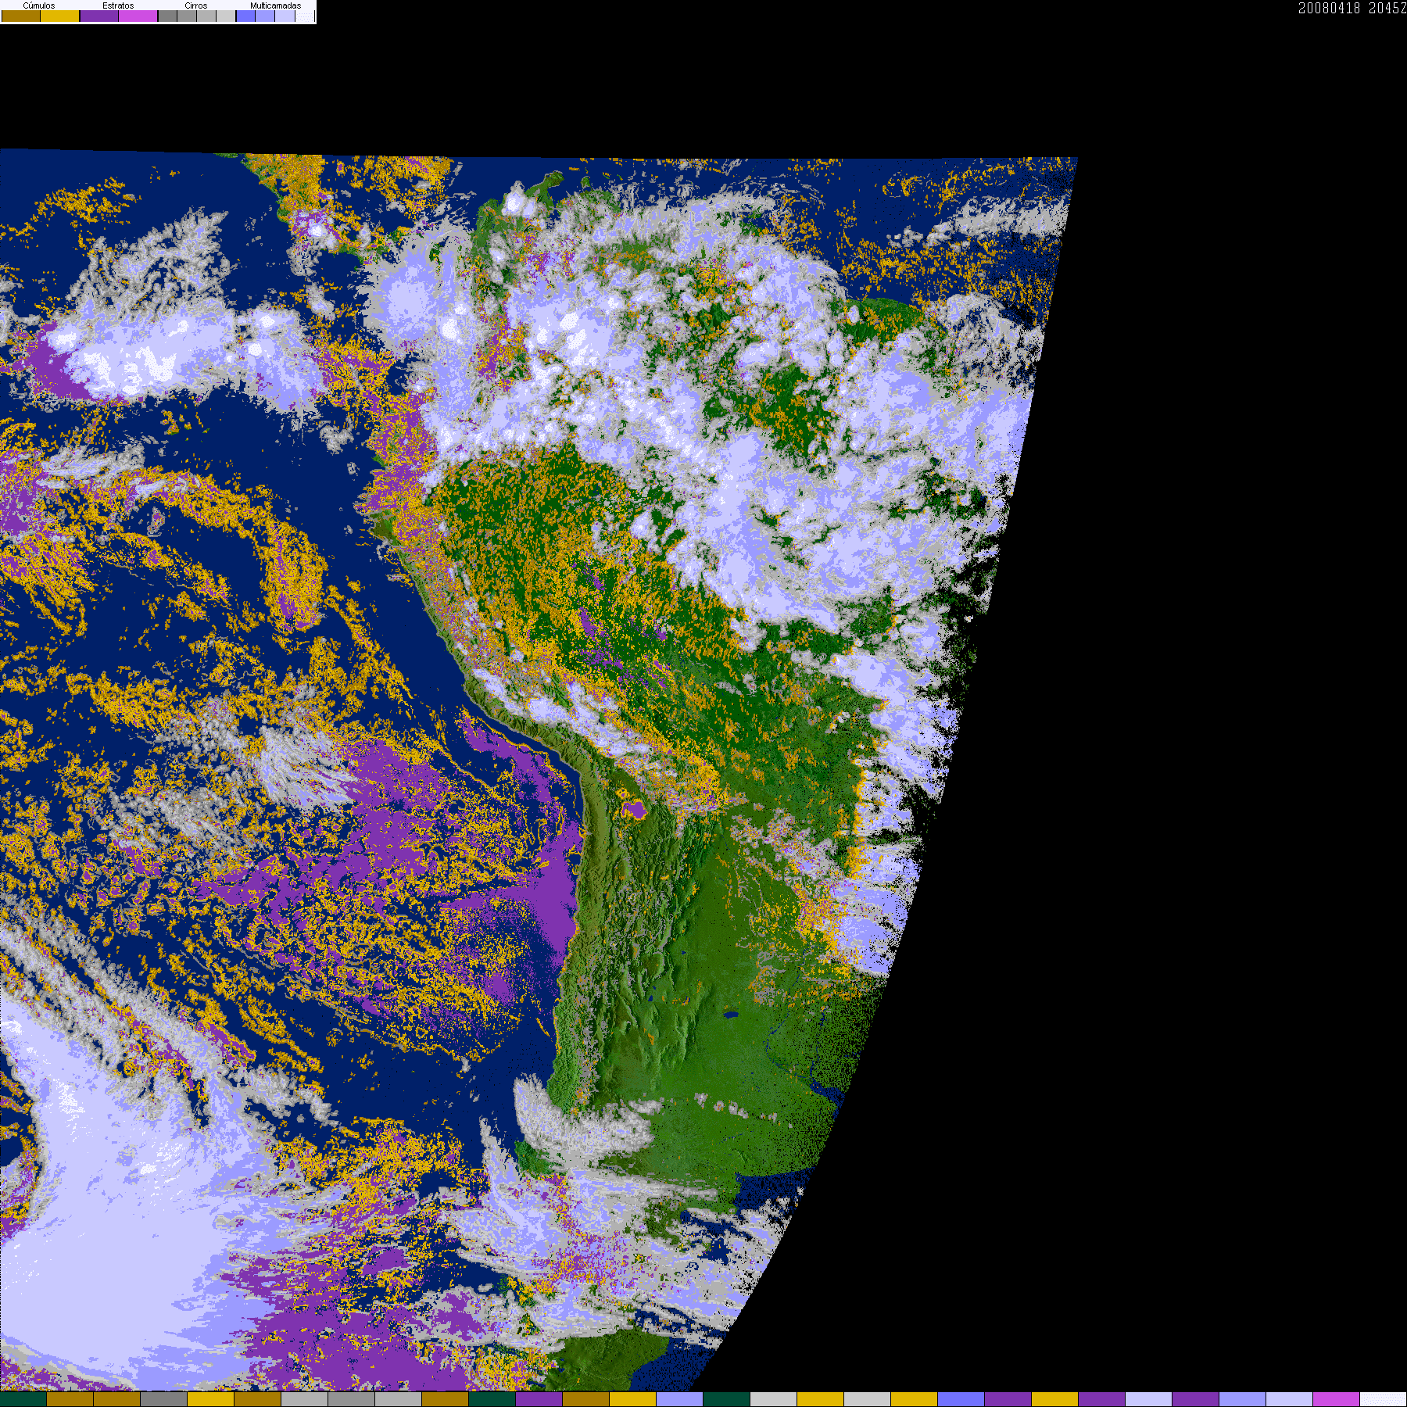Click the Cúmulos legend label
The height and width of the screenshot is (1407, 1407).
click(39, 5)
